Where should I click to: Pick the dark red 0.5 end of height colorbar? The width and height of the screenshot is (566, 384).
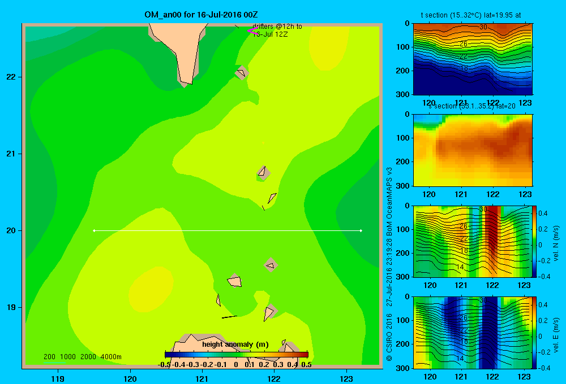click(306, 355)
